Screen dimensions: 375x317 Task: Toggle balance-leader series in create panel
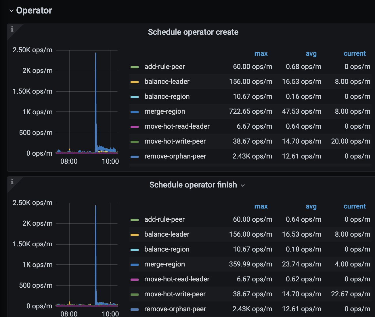pos(167,82)
